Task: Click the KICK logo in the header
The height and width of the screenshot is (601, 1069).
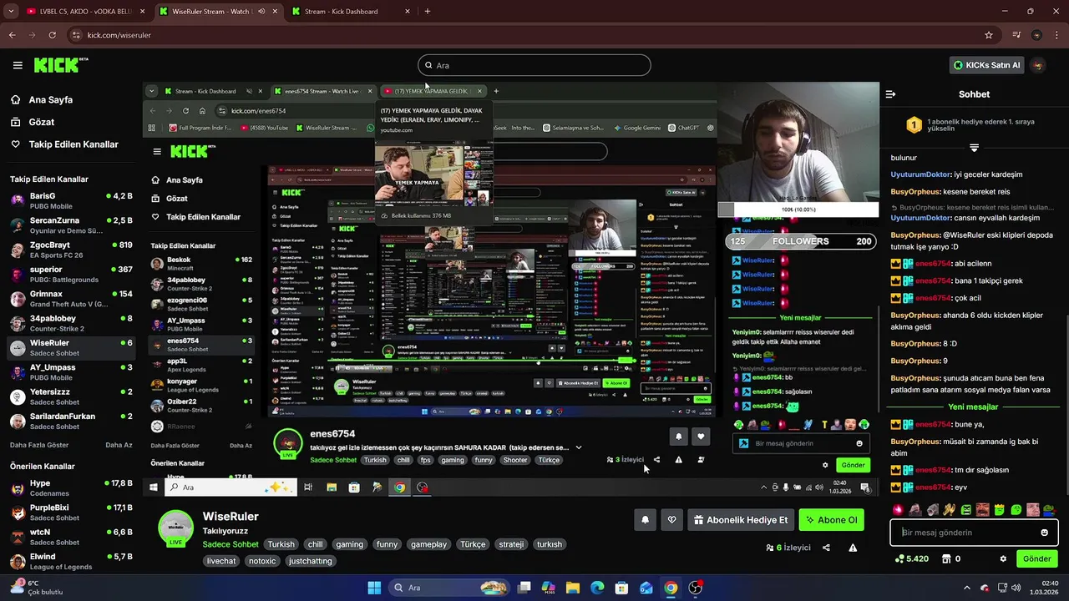Action: pyautogui.click(x=61, y=65)
